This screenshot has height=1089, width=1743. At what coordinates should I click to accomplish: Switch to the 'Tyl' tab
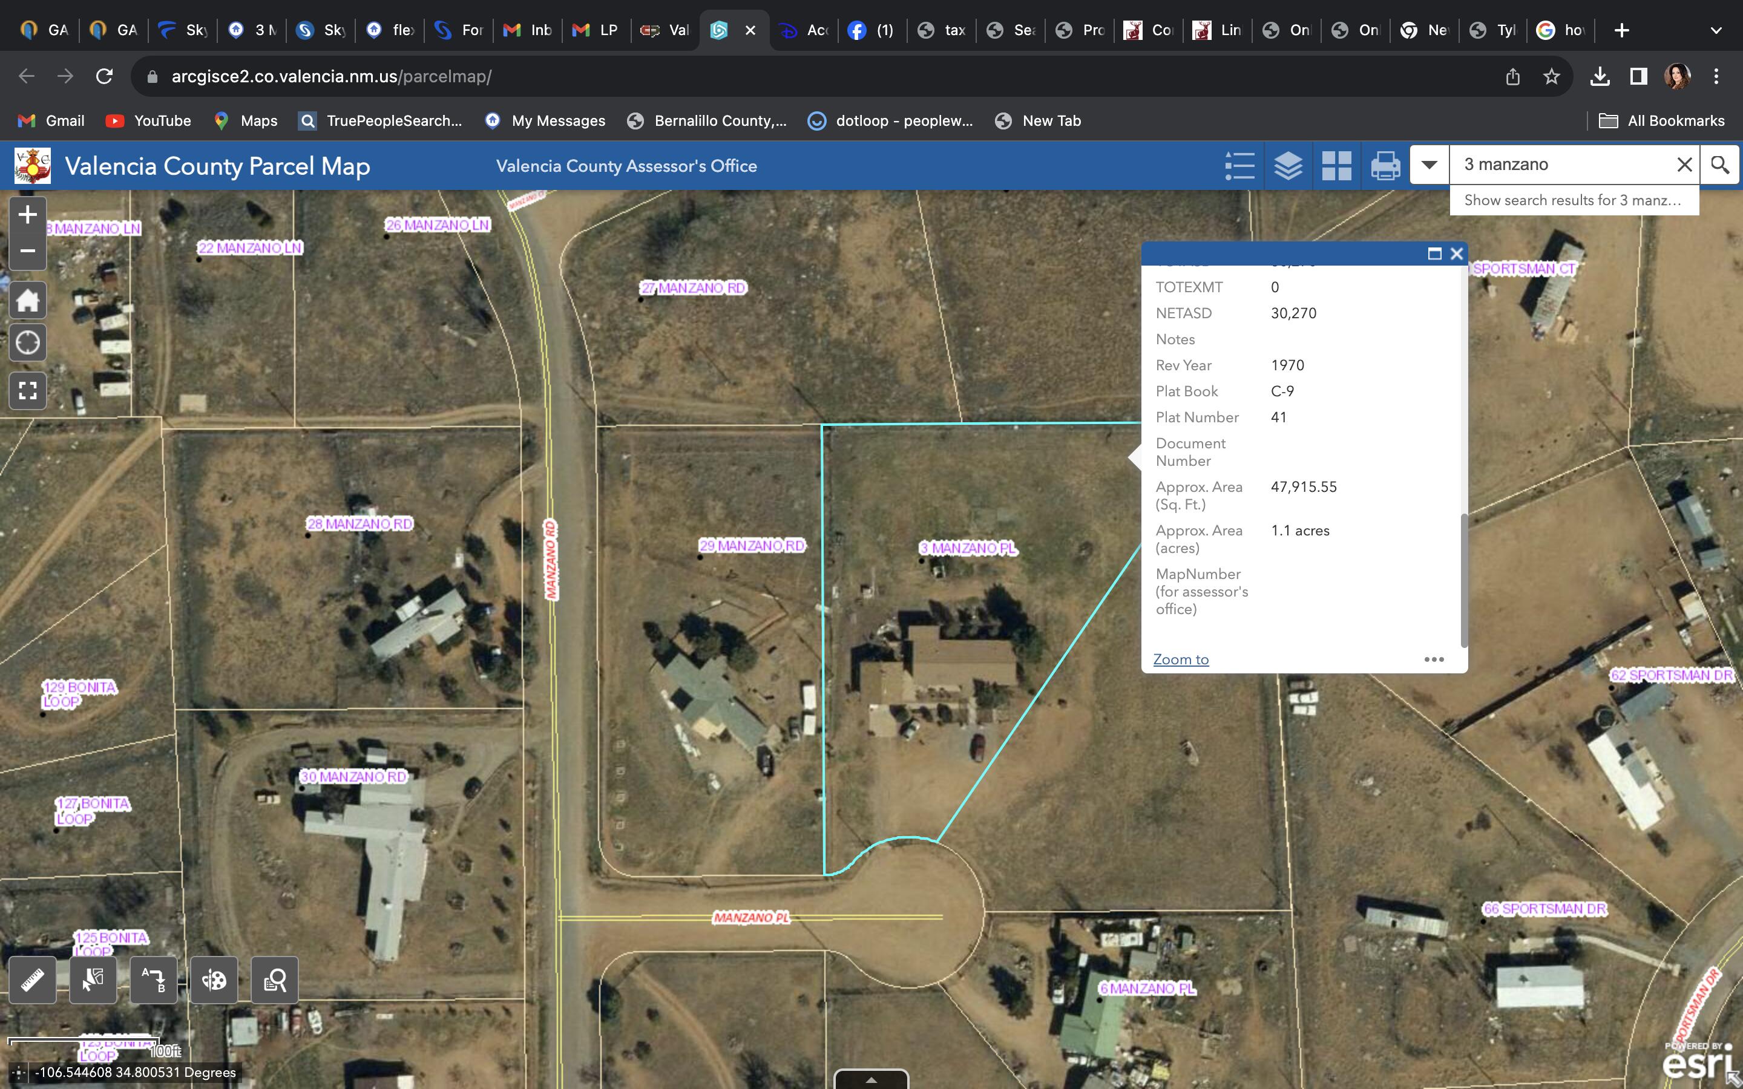(1492, 30)
